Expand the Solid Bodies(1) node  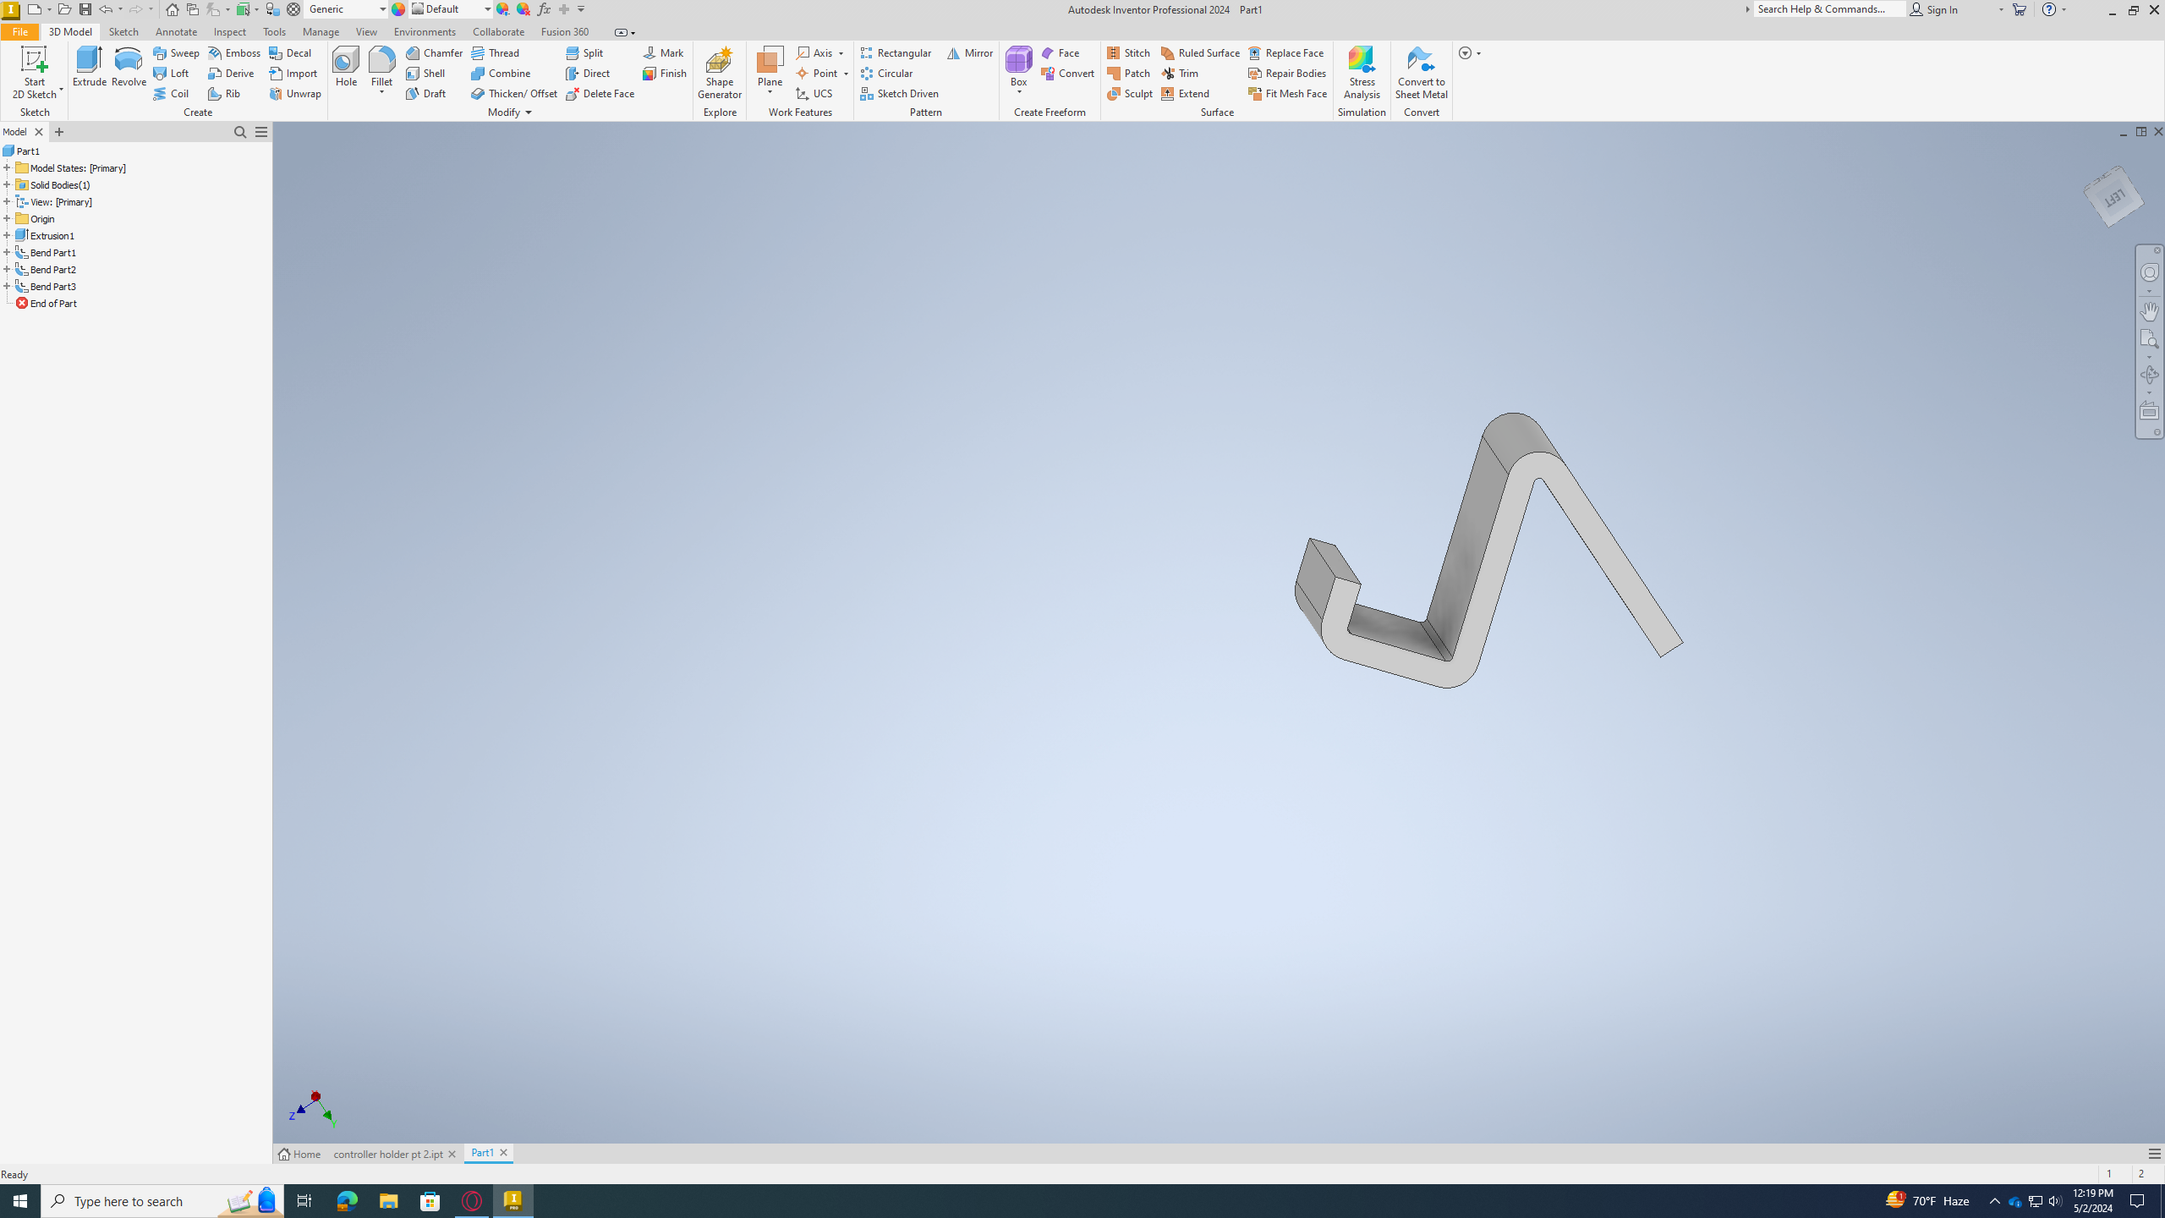coord(7,184)
